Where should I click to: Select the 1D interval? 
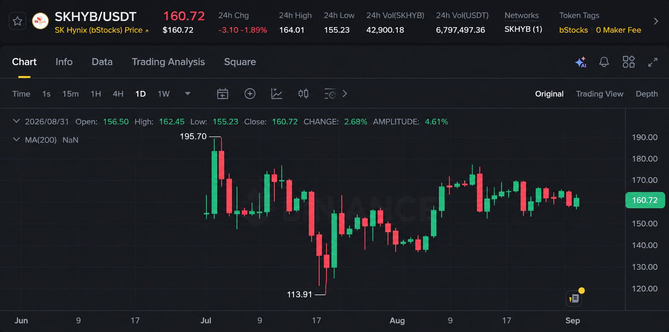tap(141, 94)
